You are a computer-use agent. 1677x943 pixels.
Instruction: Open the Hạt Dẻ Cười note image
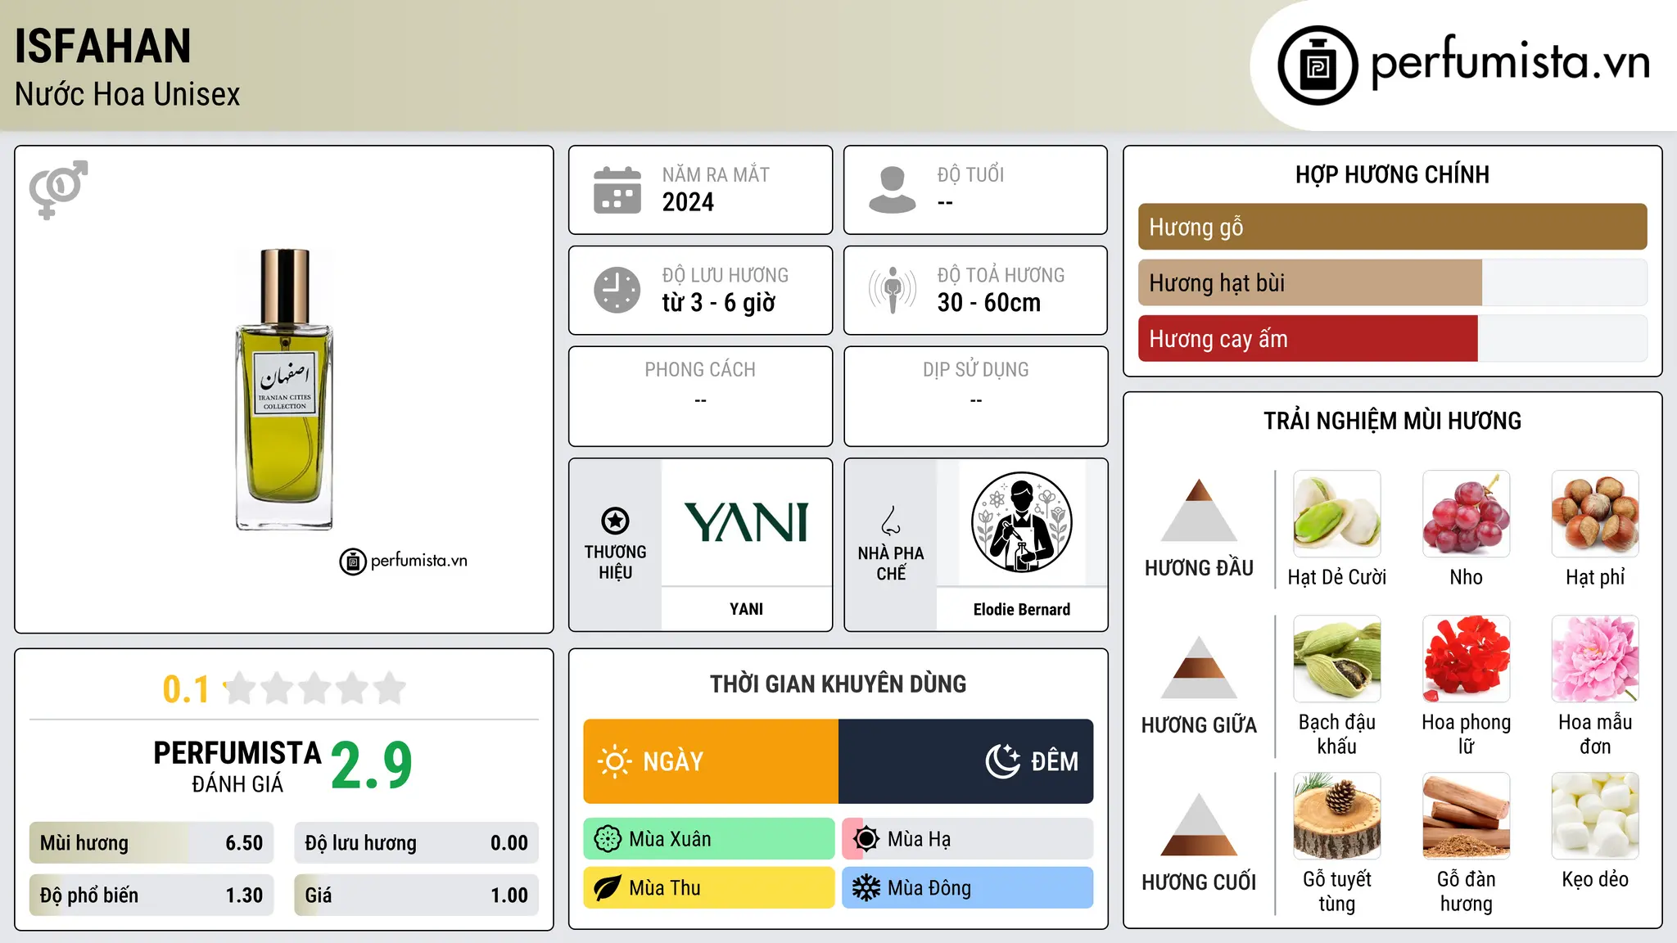click(1337, 514)
